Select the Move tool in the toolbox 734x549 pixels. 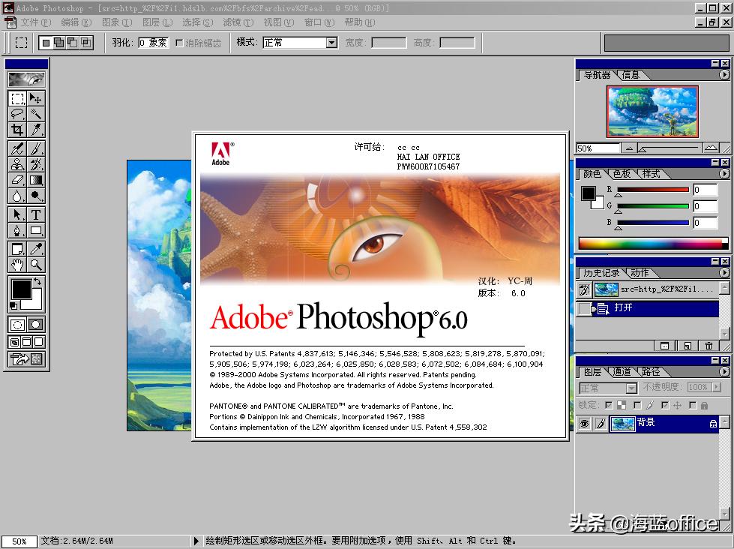pos(35,98)
